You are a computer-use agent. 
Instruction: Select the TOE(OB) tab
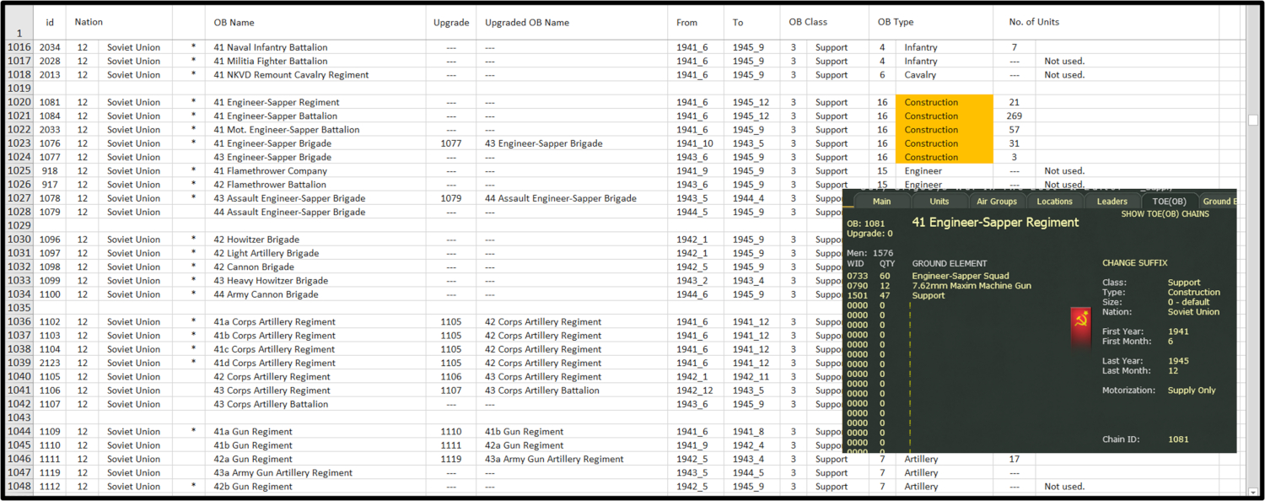[x=1169, y=201]
